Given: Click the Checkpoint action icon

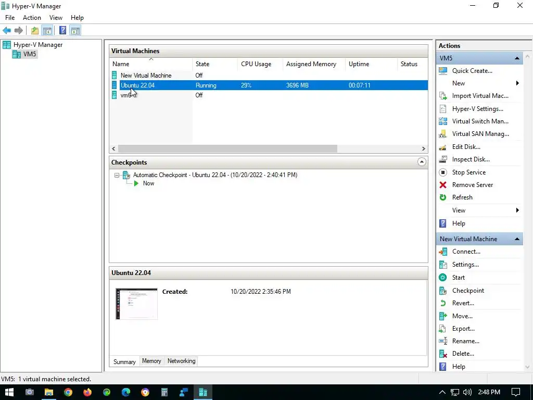Looking at the screenshot, I should click(x=443, y=291).
